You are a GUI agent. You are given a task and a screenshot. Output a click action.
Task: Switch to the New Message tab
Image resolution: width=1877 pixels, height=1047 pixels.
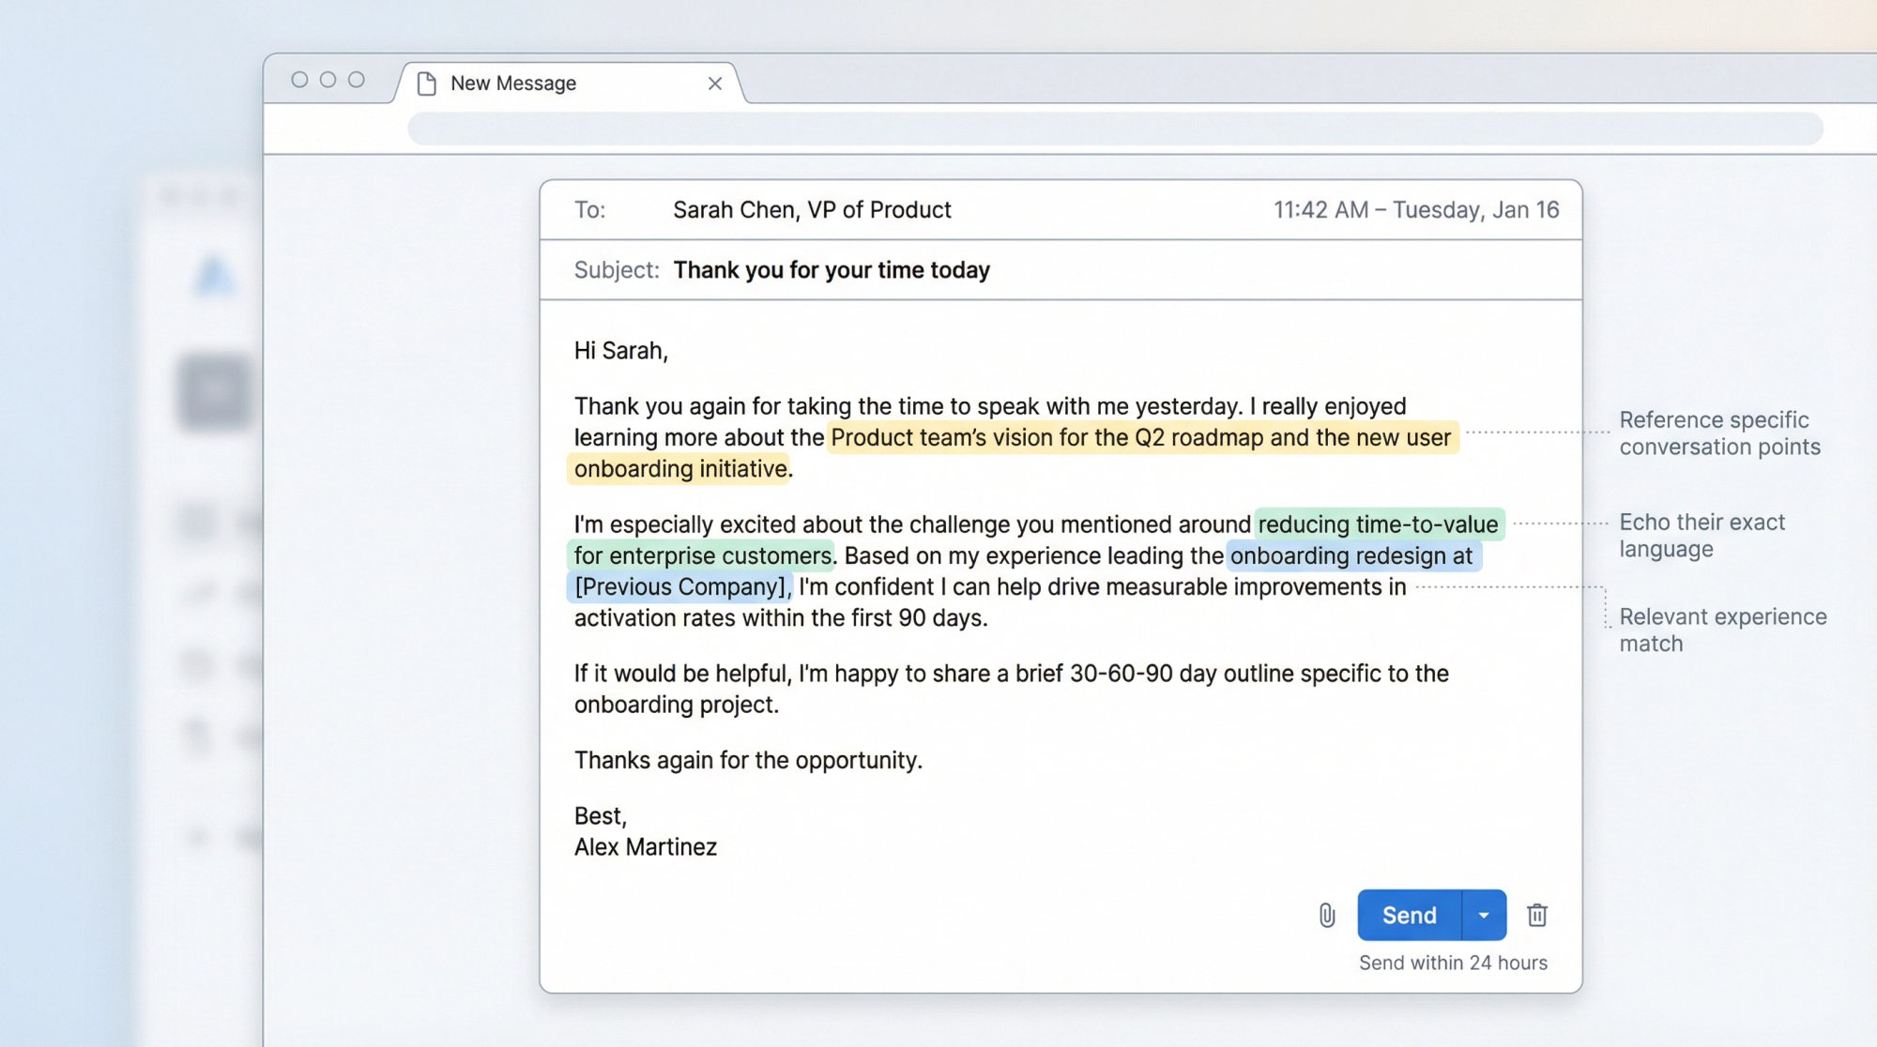pyautogui.click(x=513, y=83)
